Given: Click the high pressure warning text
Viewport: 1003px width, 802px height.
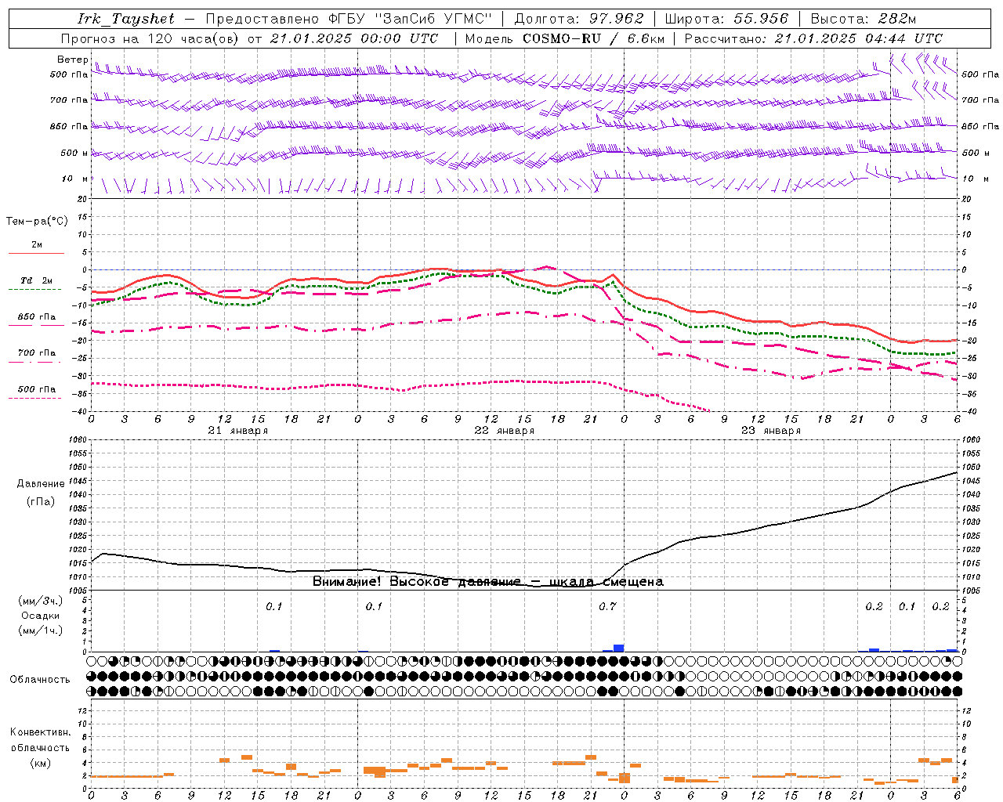Looking at the screenshot, I should click(487, 582).
